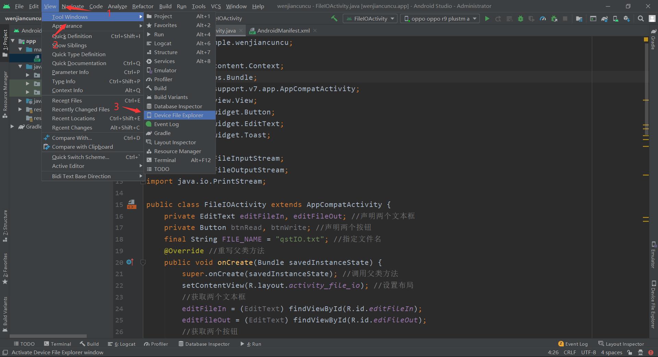Image resolution: width=658 pixels, height=357 pixels.
Task: Select Logcat menu entry in Tool Windows submenu
Action: pyautogui.click(x=179, y=43)
